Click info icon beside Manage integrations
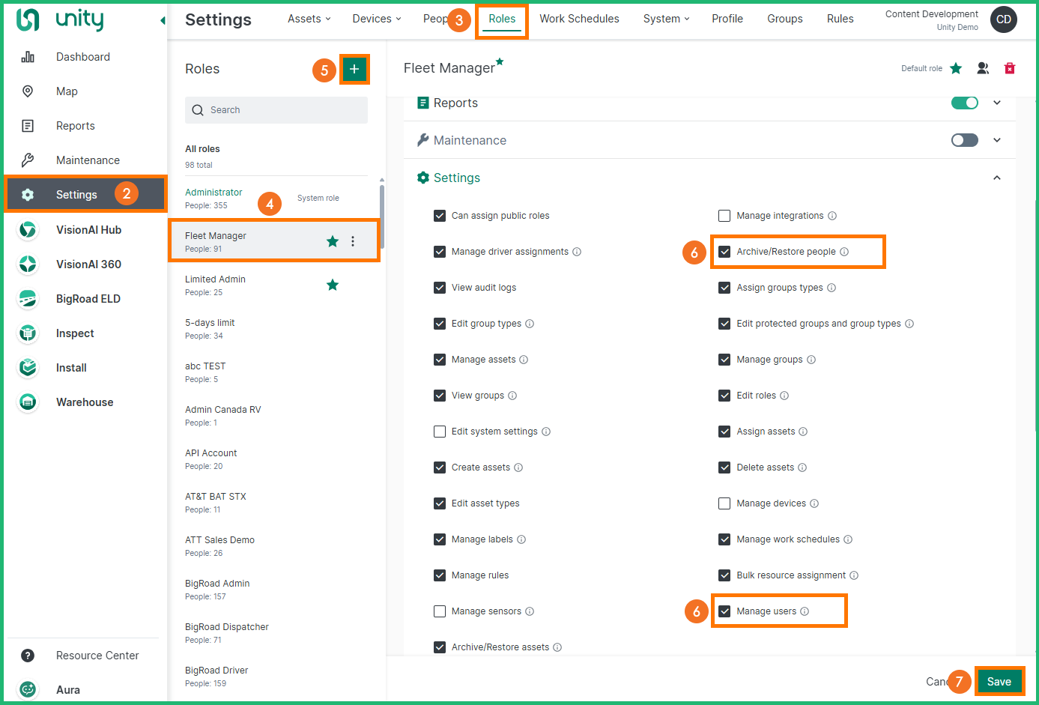This screenshot has height=705, width=1039. [832, 216]
